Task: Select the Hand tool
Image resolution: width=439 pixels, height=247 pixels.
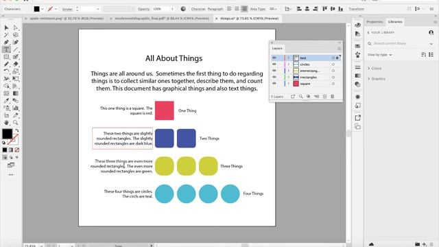Action: 6,123
